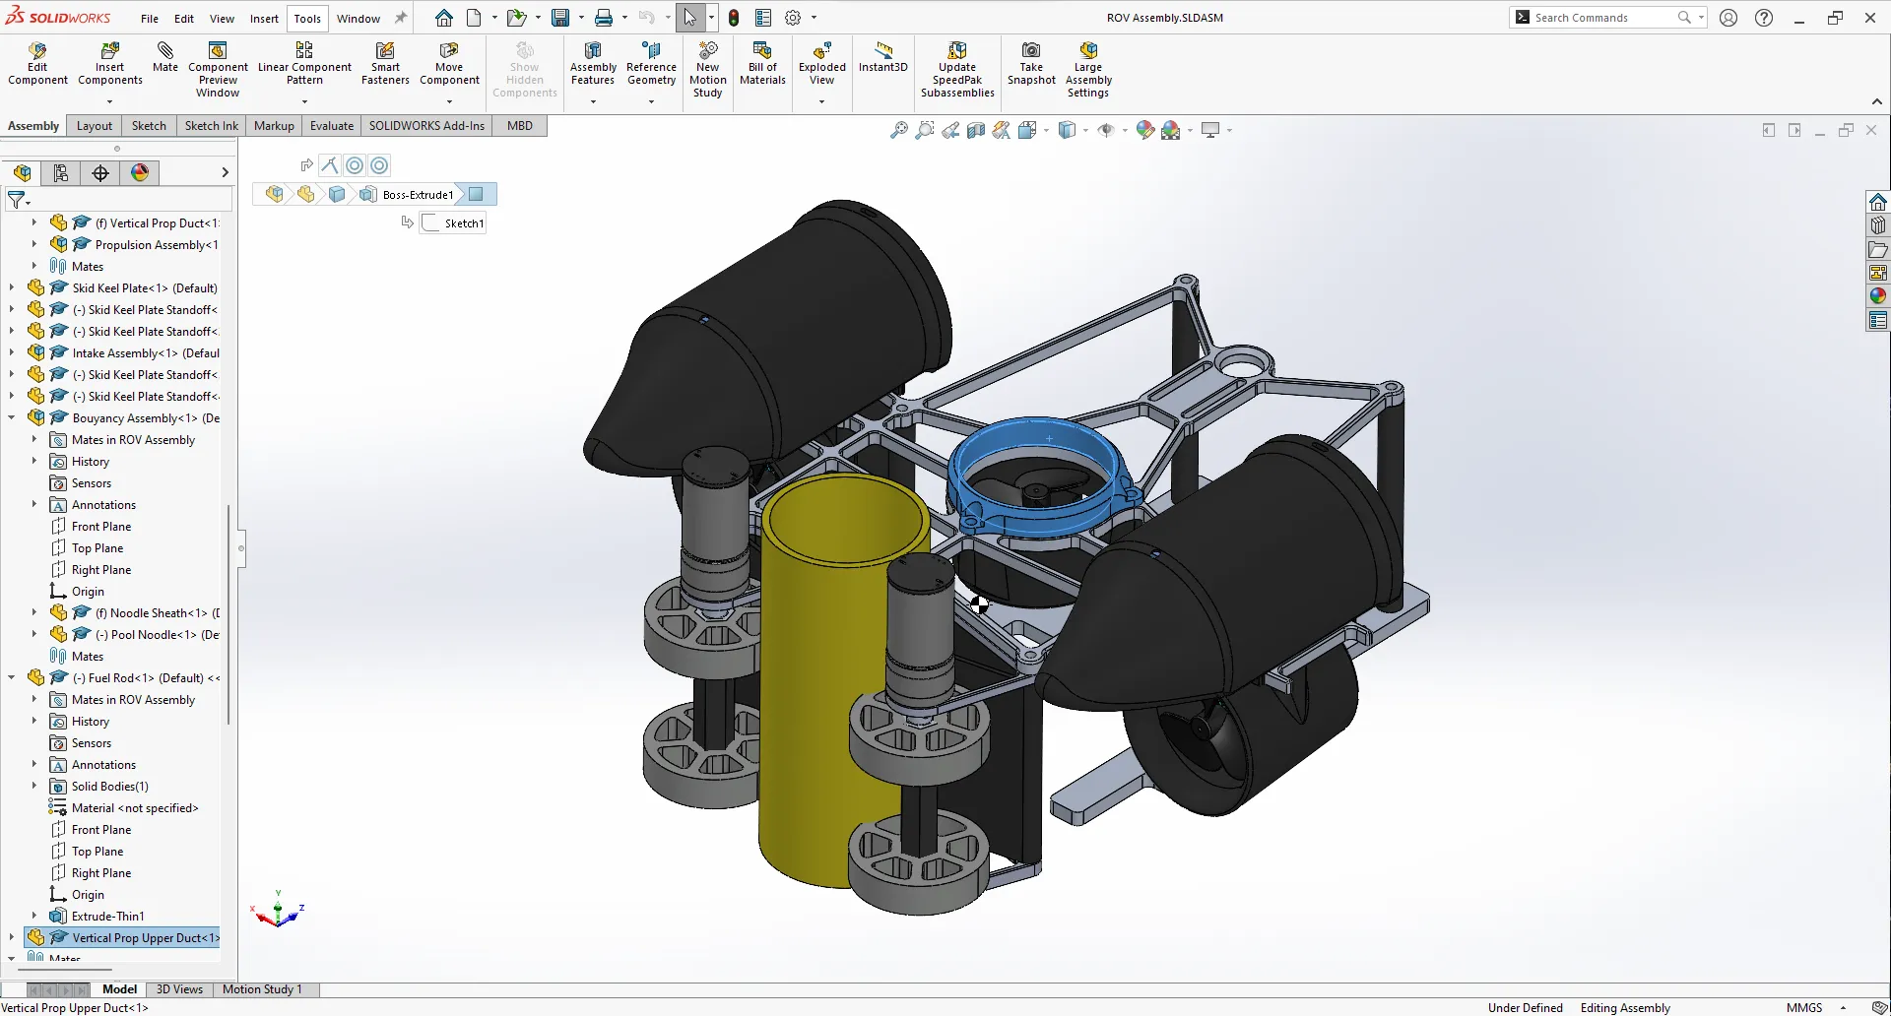
Task: Expand the Solid Bodies(1) folder
Action: tap(34, 787)
